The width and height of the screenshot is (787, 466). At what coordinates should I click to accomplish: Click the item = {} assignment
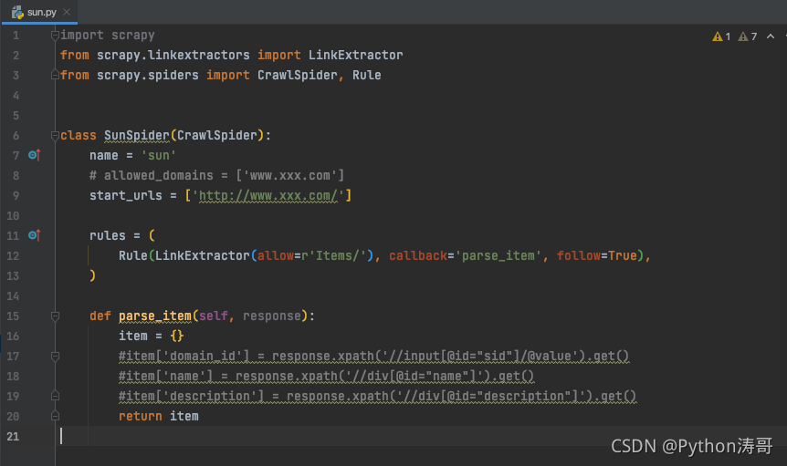[x=151, y=336]
